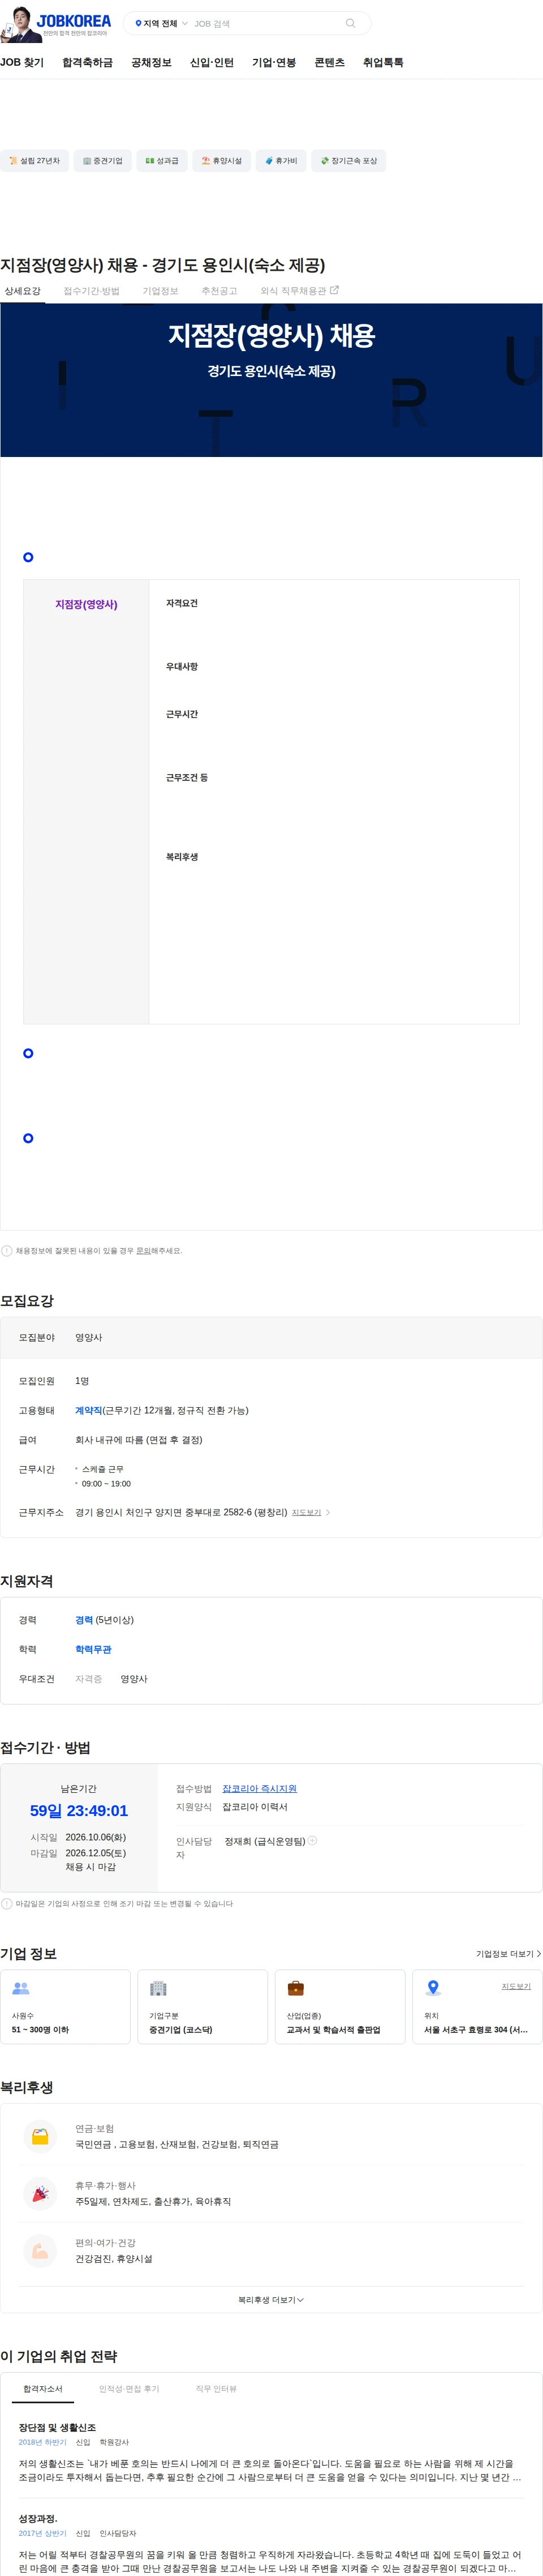The height and width of the screenshot is (2576, 543).
Task: Expand contact details for 정재희 (급식운영팀)
Action: click(312, 1841)
